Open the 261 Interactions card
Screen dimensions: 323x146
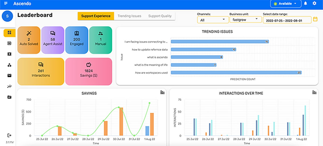coord(41,71)
